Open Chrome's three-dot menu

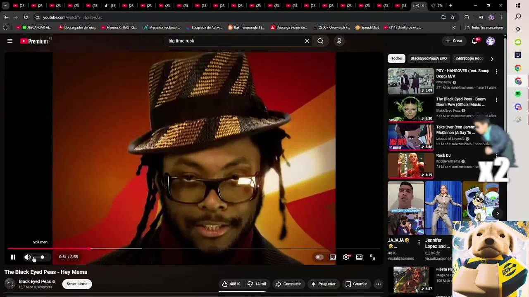pos(501,17)
